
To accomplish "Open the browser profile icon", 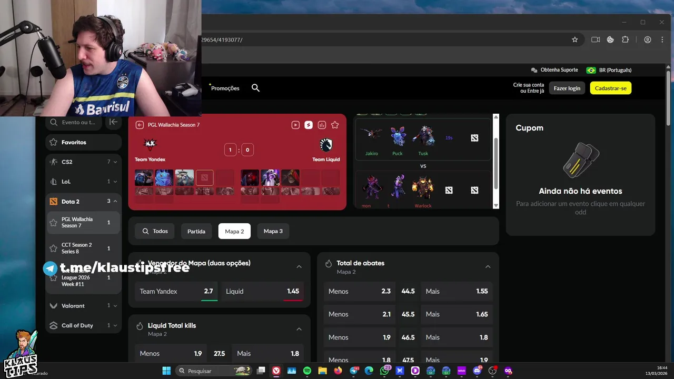I will pyautogui.click(x=648, y=39).
